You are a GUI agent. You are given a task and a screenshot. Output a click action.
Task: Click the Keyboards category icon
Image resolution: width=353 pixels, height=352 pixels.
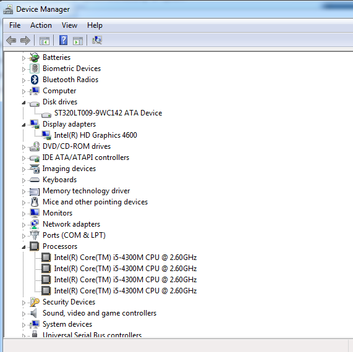point(35,180)
